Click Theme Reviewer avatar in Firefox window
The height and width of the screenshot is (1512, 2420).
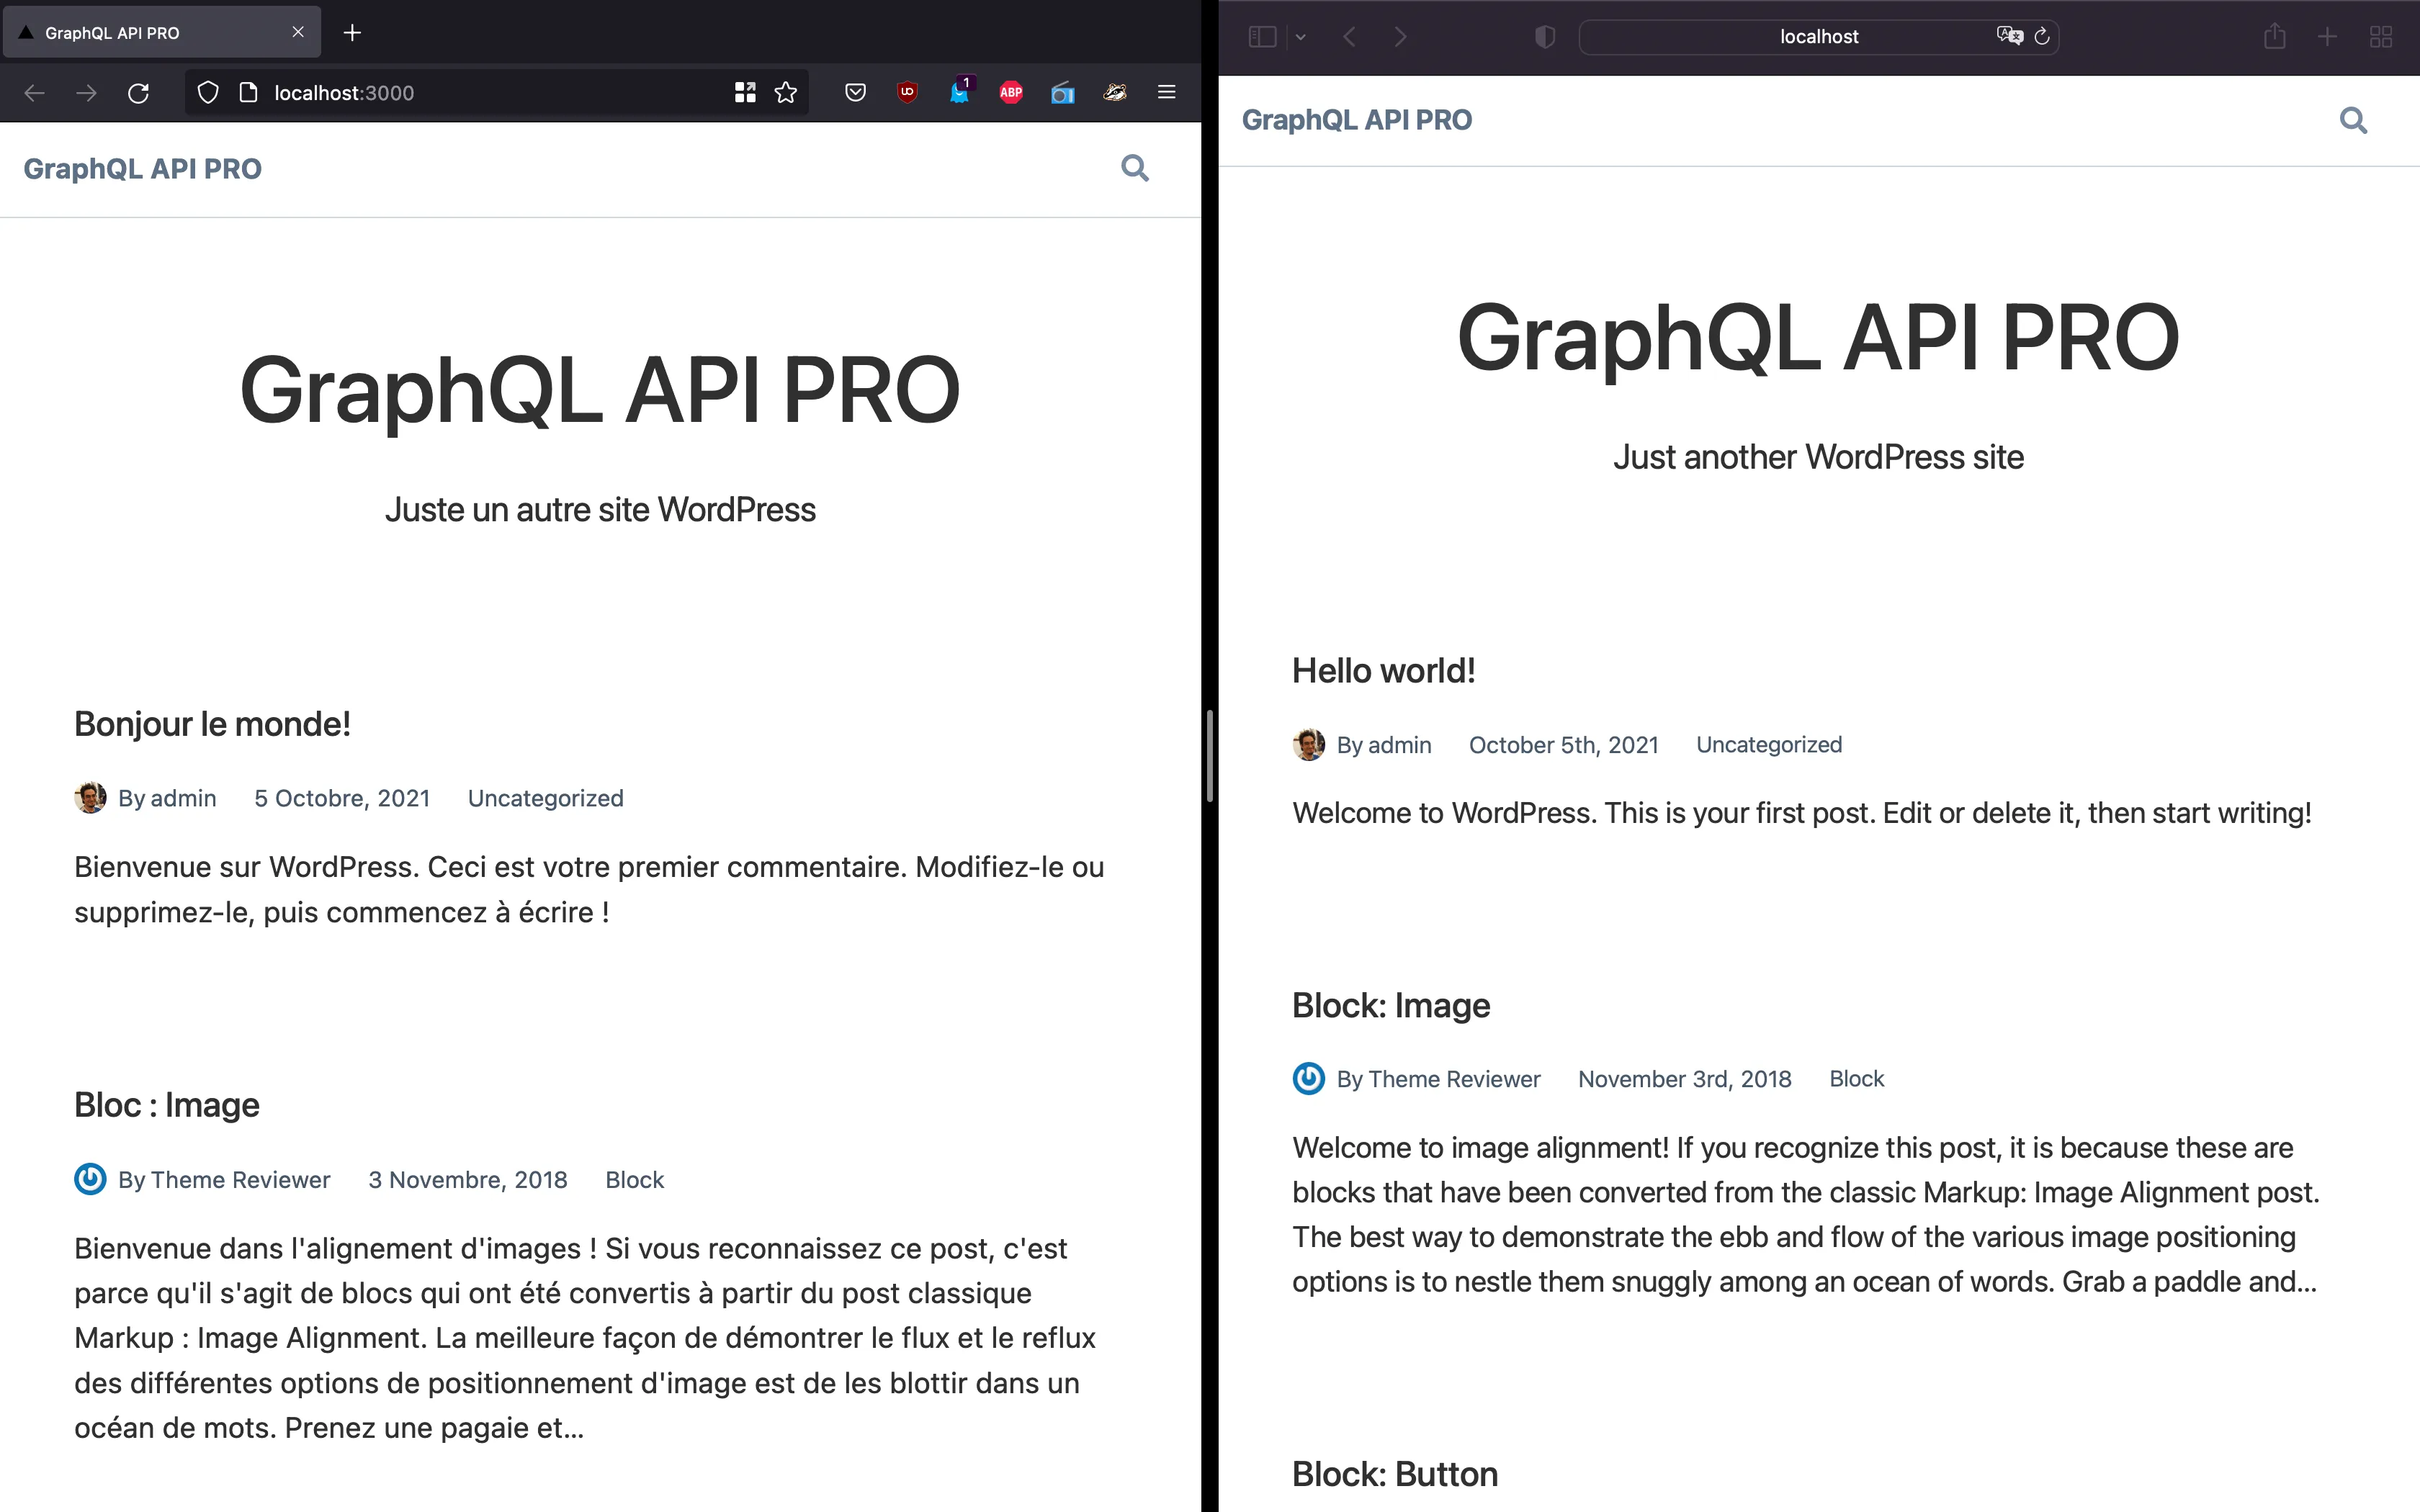pyautogui.click(x=90, y=1179)
